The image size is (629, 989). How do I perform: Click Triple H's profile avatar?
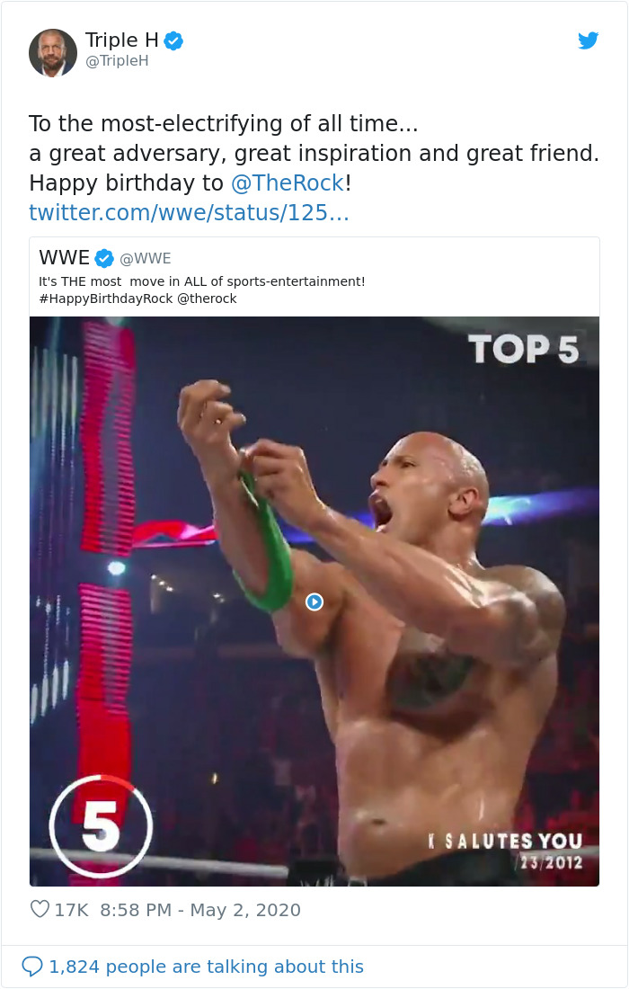click(x=53, y=52)
